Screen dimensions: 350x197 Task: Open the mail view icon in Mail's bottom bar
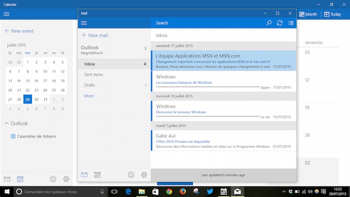pyautogui.click(x=84, y=174)
